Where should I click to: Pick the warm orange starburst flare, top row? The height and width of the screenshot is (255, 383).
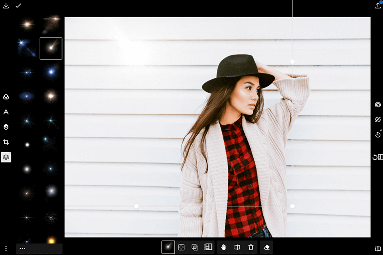pyautogui.click(x=27, y=24)
